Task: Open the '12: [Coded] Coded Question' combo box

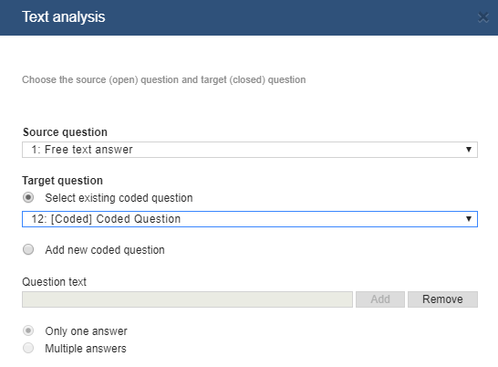Action: click(250, 219)
